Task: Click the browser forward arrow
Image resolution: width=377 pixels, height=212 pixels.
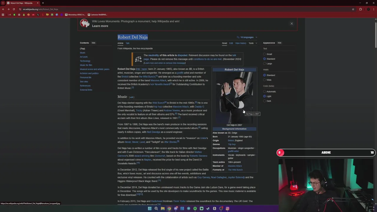Action: [x=9, y=9]
